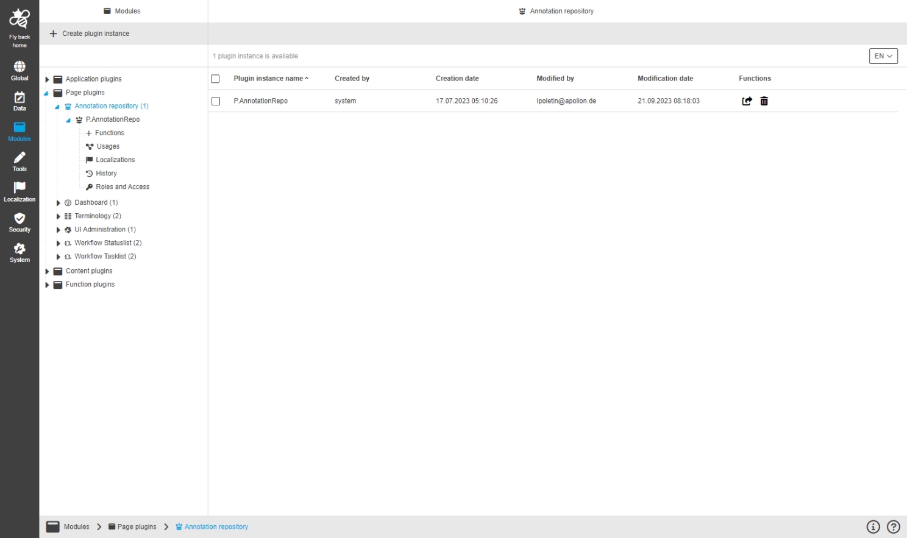Image resolution: width=907 pixels, height=538 pixels.
Task: Expand the Workflow Tasklist (2) tree node
Action: tap(58, 257)
